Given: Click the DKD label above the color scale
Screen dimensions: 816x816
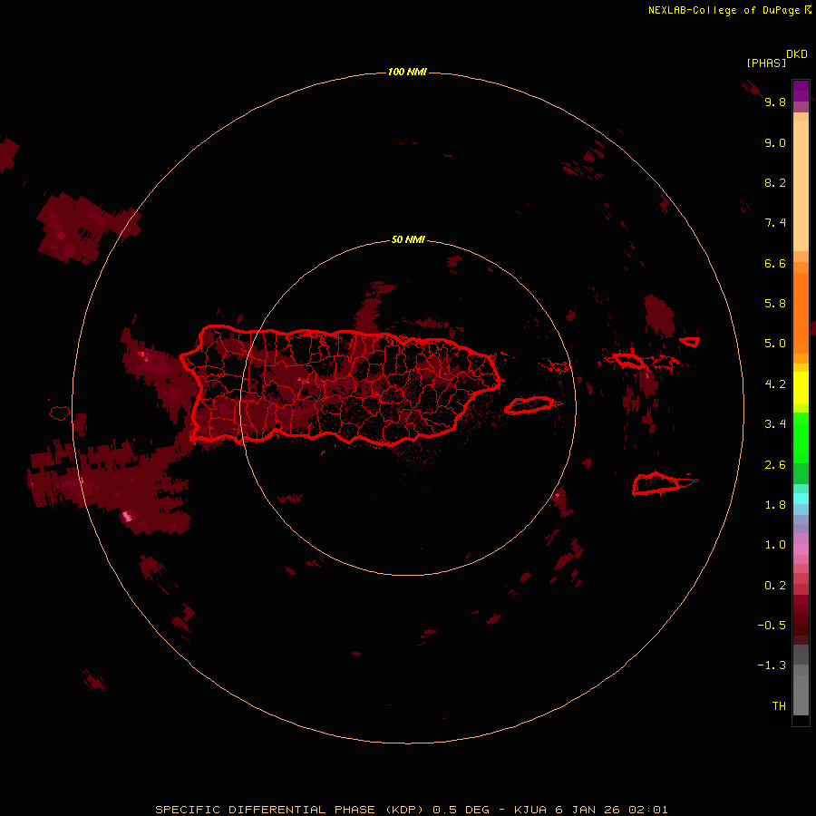Looking at the screenshot, I should pyautogui.click(x=797, y=54).
